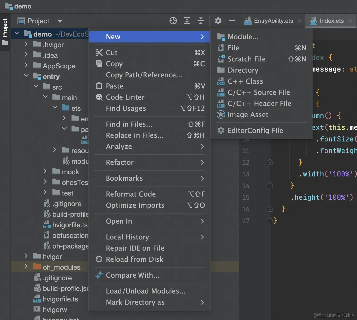Click the oh_modules orange folder icon
The image size is (357, 320).
(x=37, y=266)
